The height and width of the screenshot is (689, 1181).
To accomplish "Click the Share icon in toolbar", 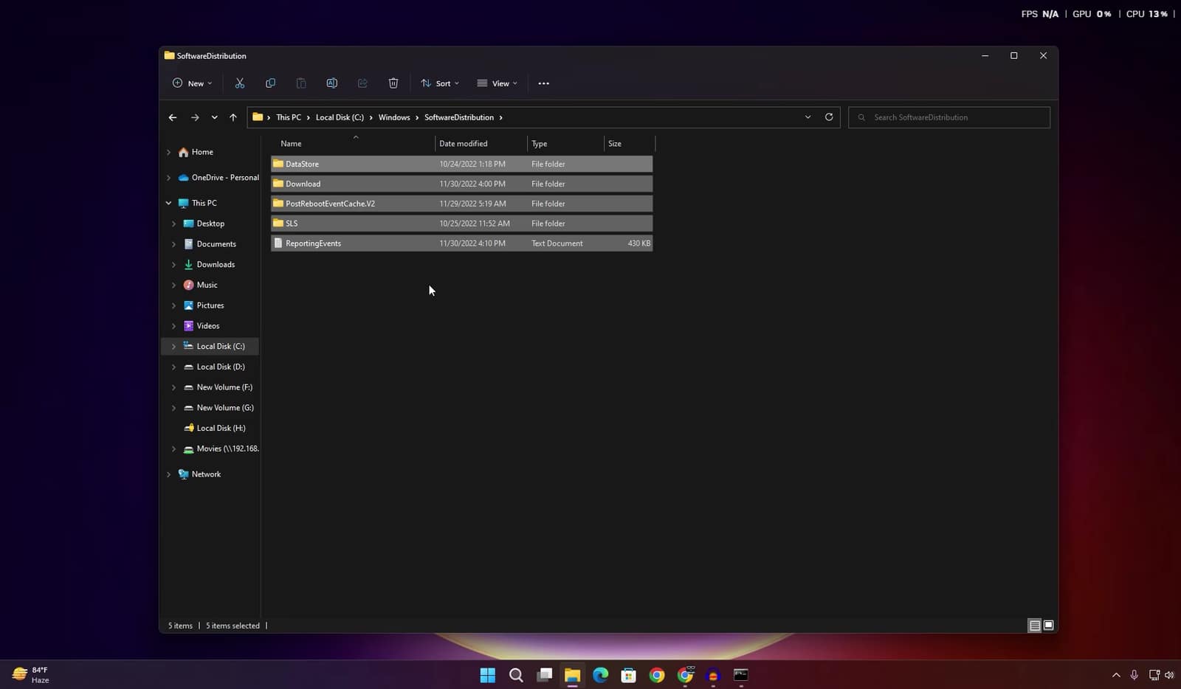I will click(x=362, y=83).
